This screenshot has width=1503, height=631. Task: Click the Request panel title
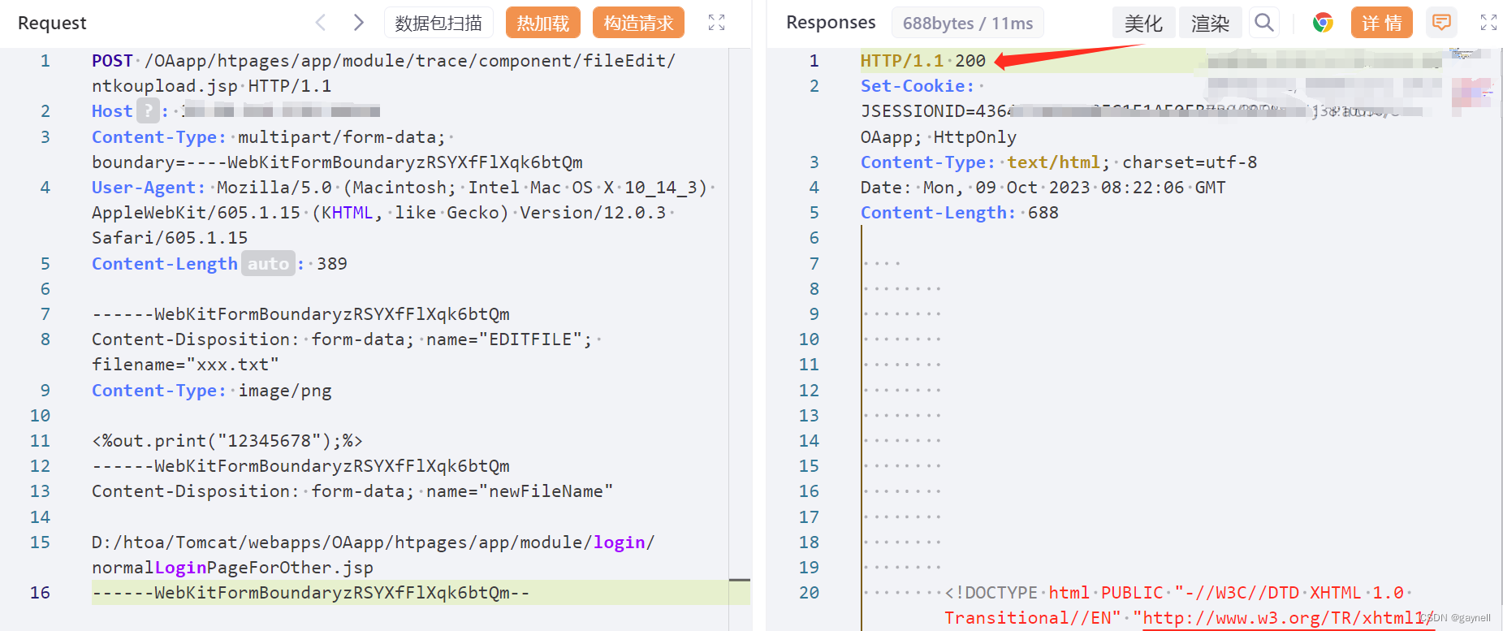pos(52,23)
